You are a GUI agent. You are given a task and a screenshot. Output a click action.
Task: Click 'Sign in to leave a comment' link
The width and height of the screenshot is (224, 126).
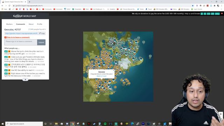pos(18,37)
